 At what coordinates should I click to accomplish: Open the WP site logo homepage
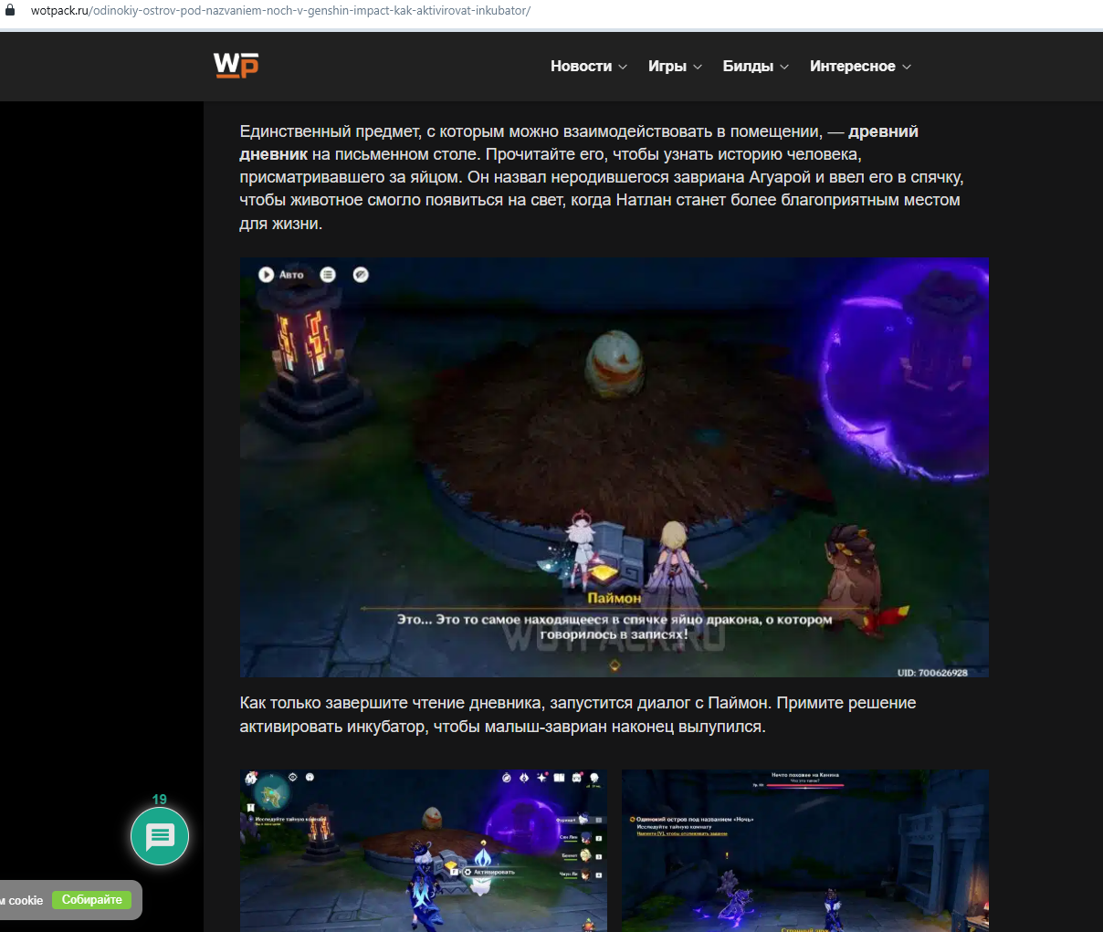click(236, 66)
